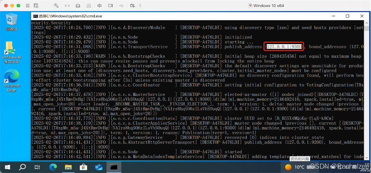Open Outlook mail from the taskbar
The image size is (371, 173).
point(99,167)
